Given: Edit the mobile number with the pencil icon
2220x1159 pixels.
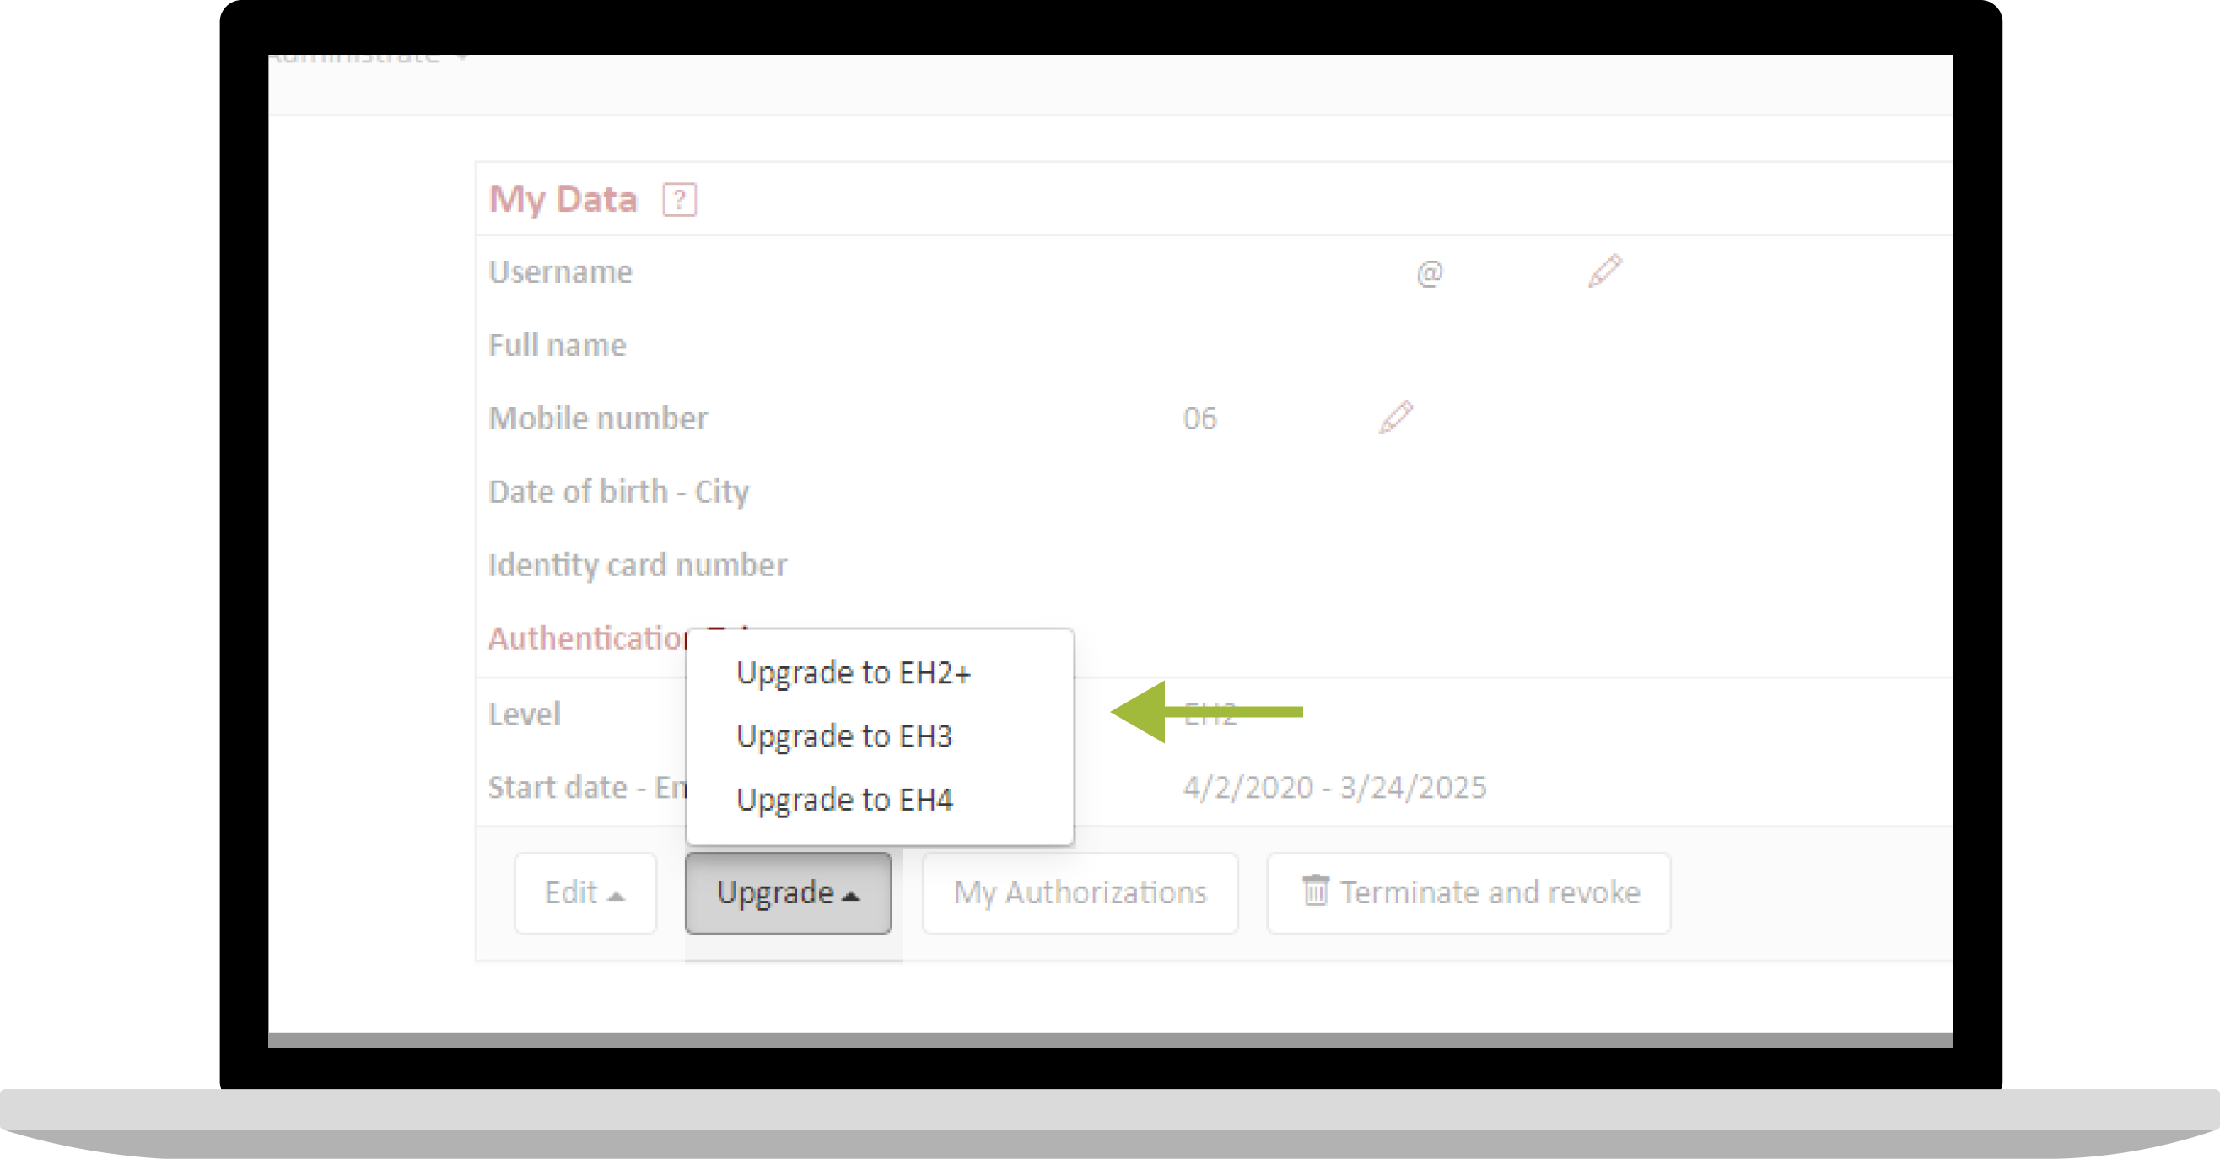Looking at the screenshot, I should [1395, 417].
